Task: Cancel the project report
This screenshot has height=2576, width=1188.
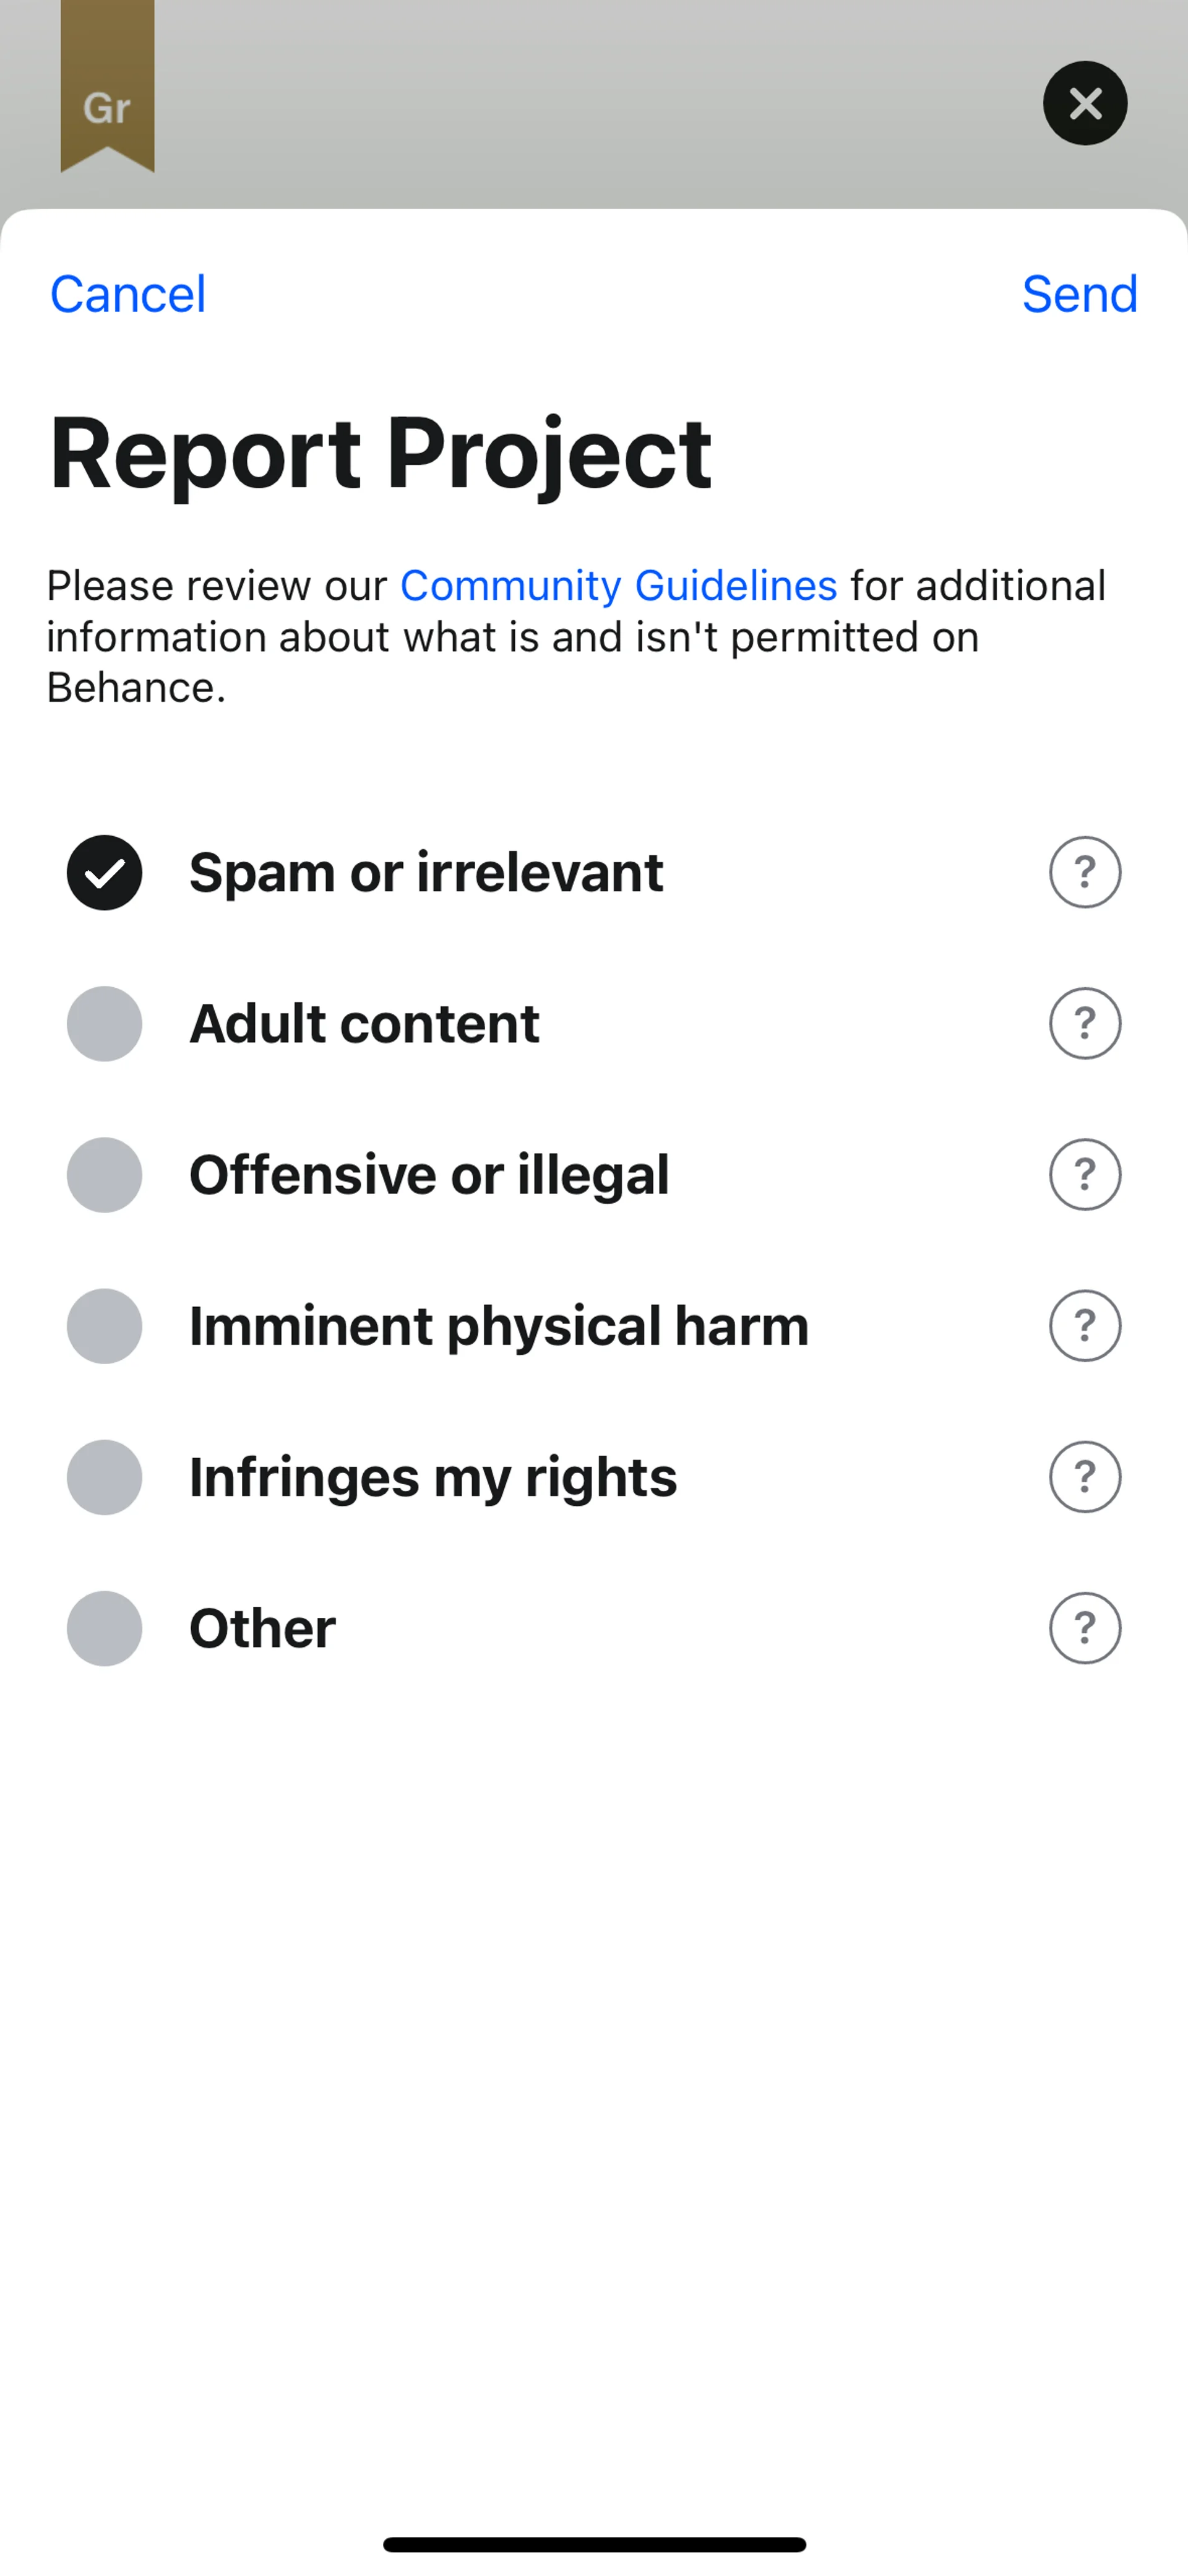Action: [x=128, y=294]
